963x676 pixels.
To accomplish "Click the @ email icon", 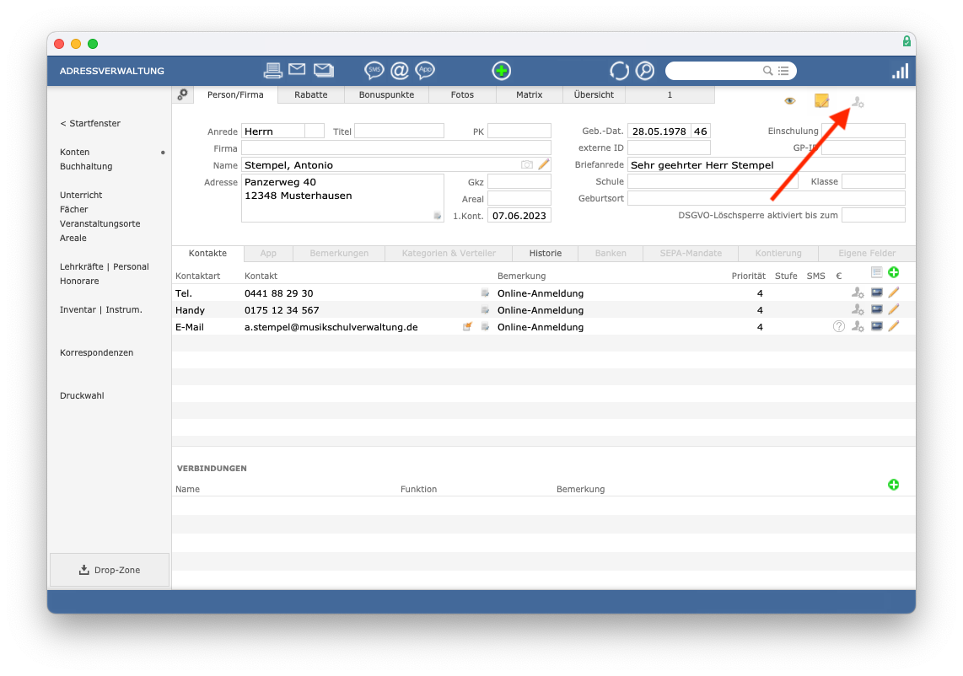I will [400, 71].
